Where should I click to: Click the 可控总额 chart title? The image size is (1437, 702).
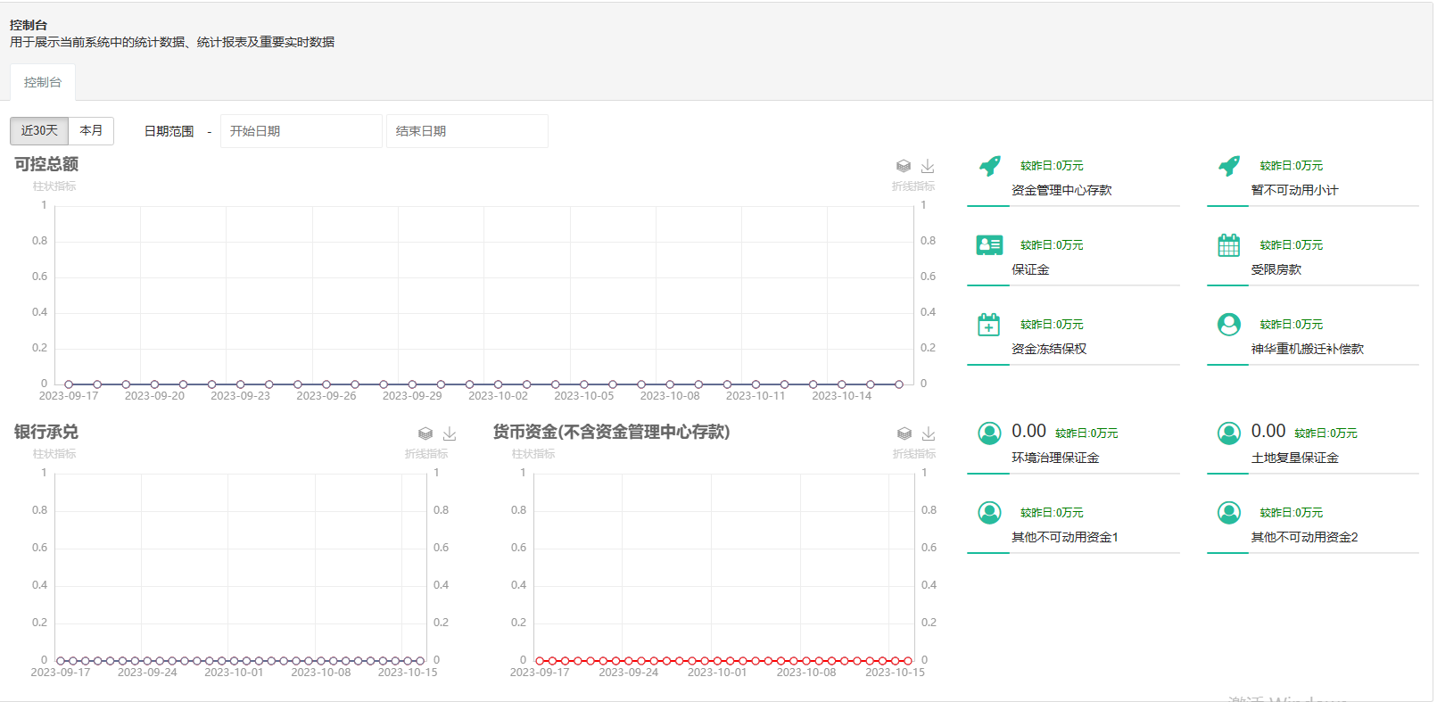[46, 164]
